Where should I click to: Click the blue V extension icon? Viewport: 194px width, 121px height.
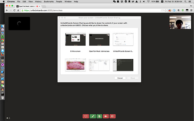[x=174, y=10]
